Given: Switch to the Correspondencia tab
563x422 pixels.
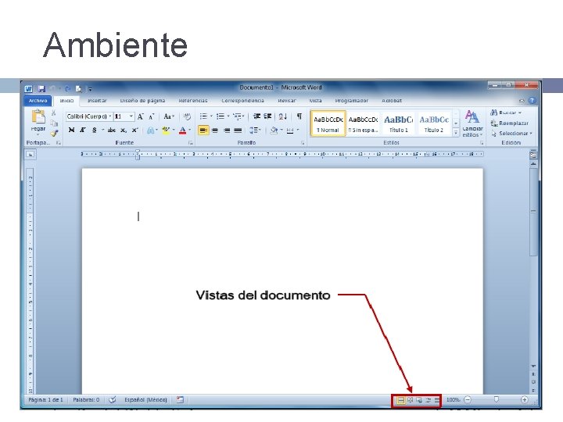Looking at the screenshot, I should point(242,101).
